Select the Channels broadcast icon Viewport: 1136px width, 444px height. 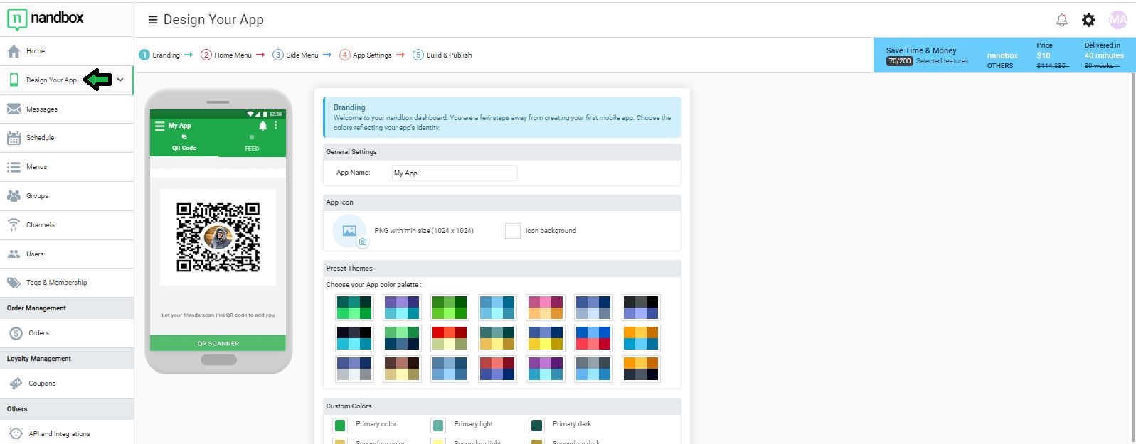click(x=14, y=225)
